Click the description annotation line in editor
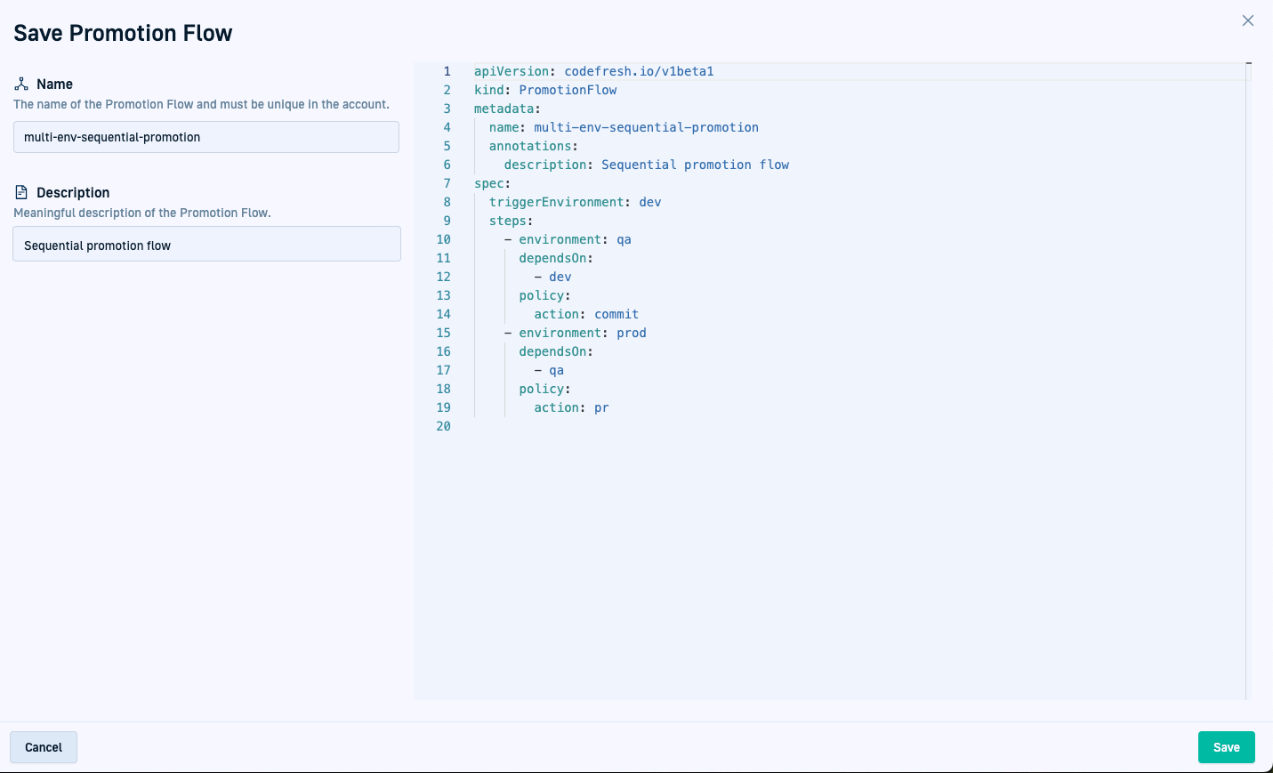 [646, 165]
